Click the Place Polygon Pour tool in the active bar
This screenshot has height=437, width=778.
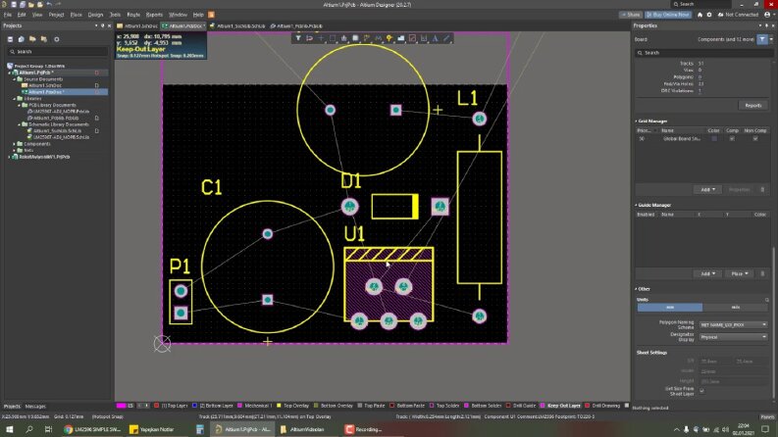[401, 38]
